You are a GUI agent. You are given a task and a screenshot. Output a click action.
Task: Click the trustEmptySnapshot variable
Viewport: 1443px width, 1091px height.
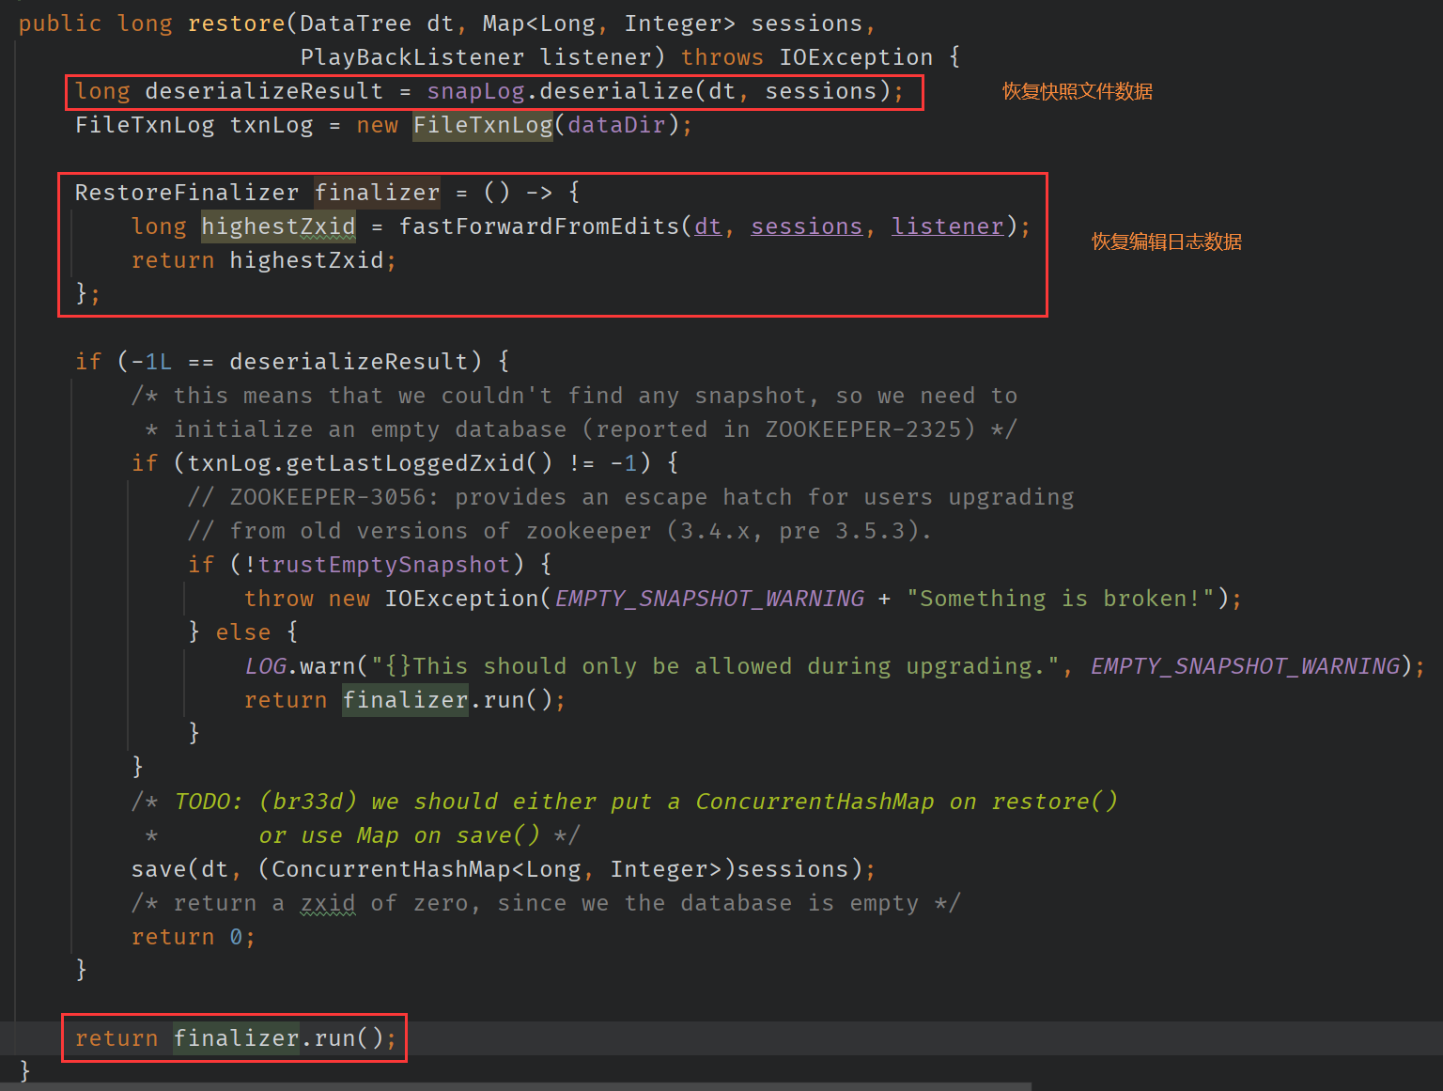(x=383, y=565)
